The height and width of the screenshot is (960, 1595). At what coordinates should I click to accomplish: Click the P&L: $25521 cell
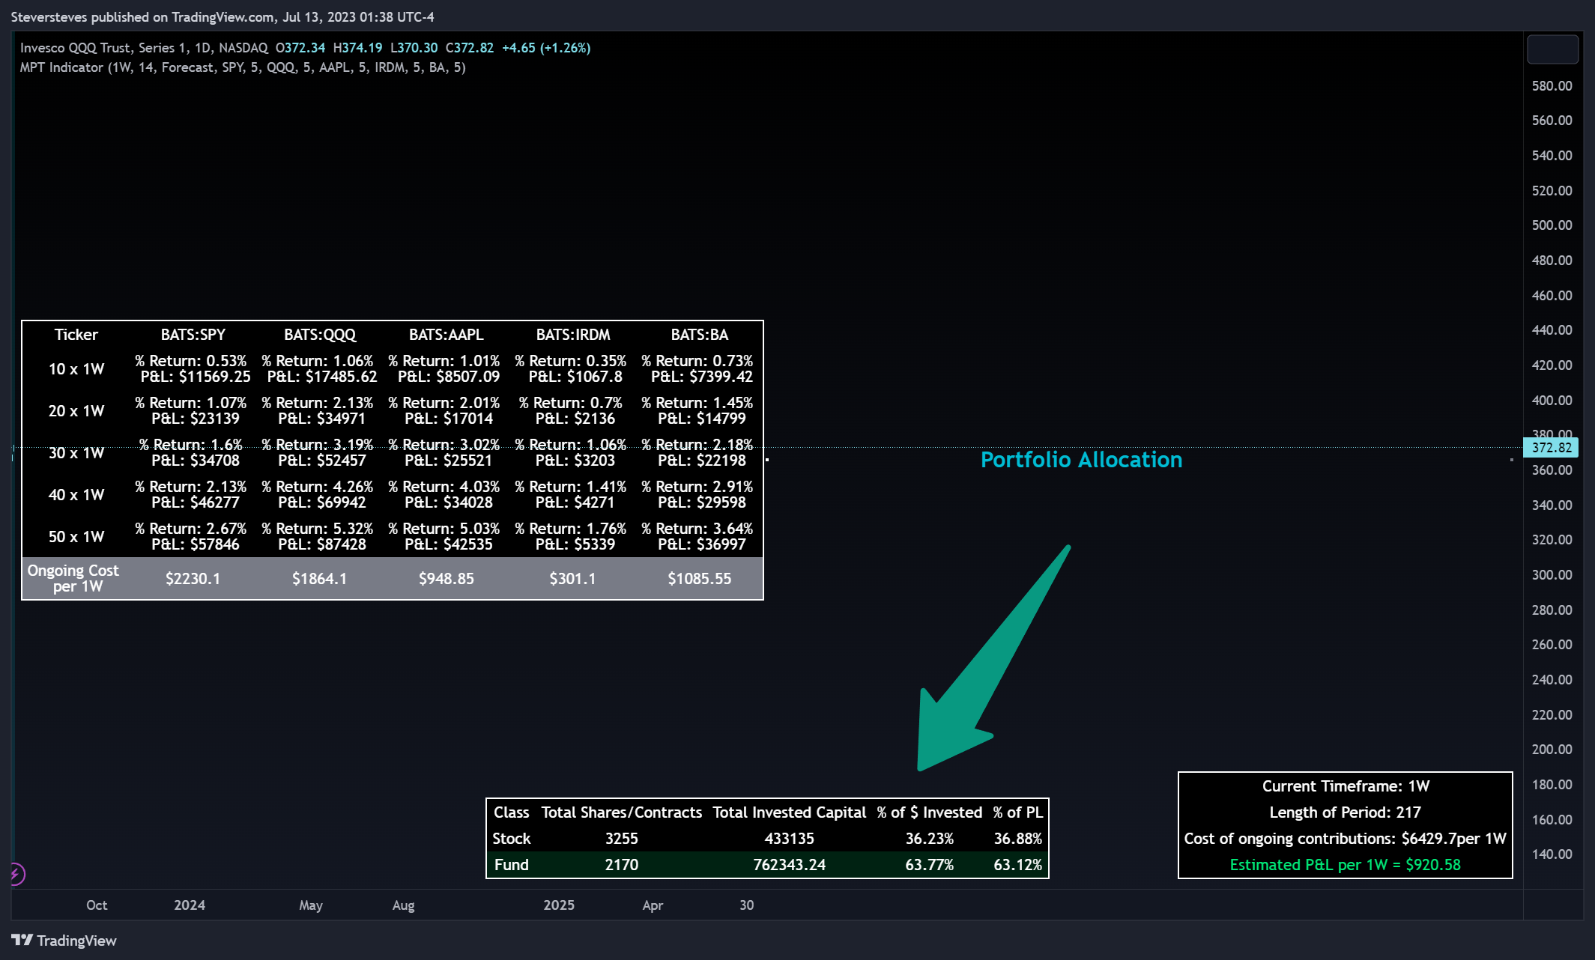click(x=448, y=461)
